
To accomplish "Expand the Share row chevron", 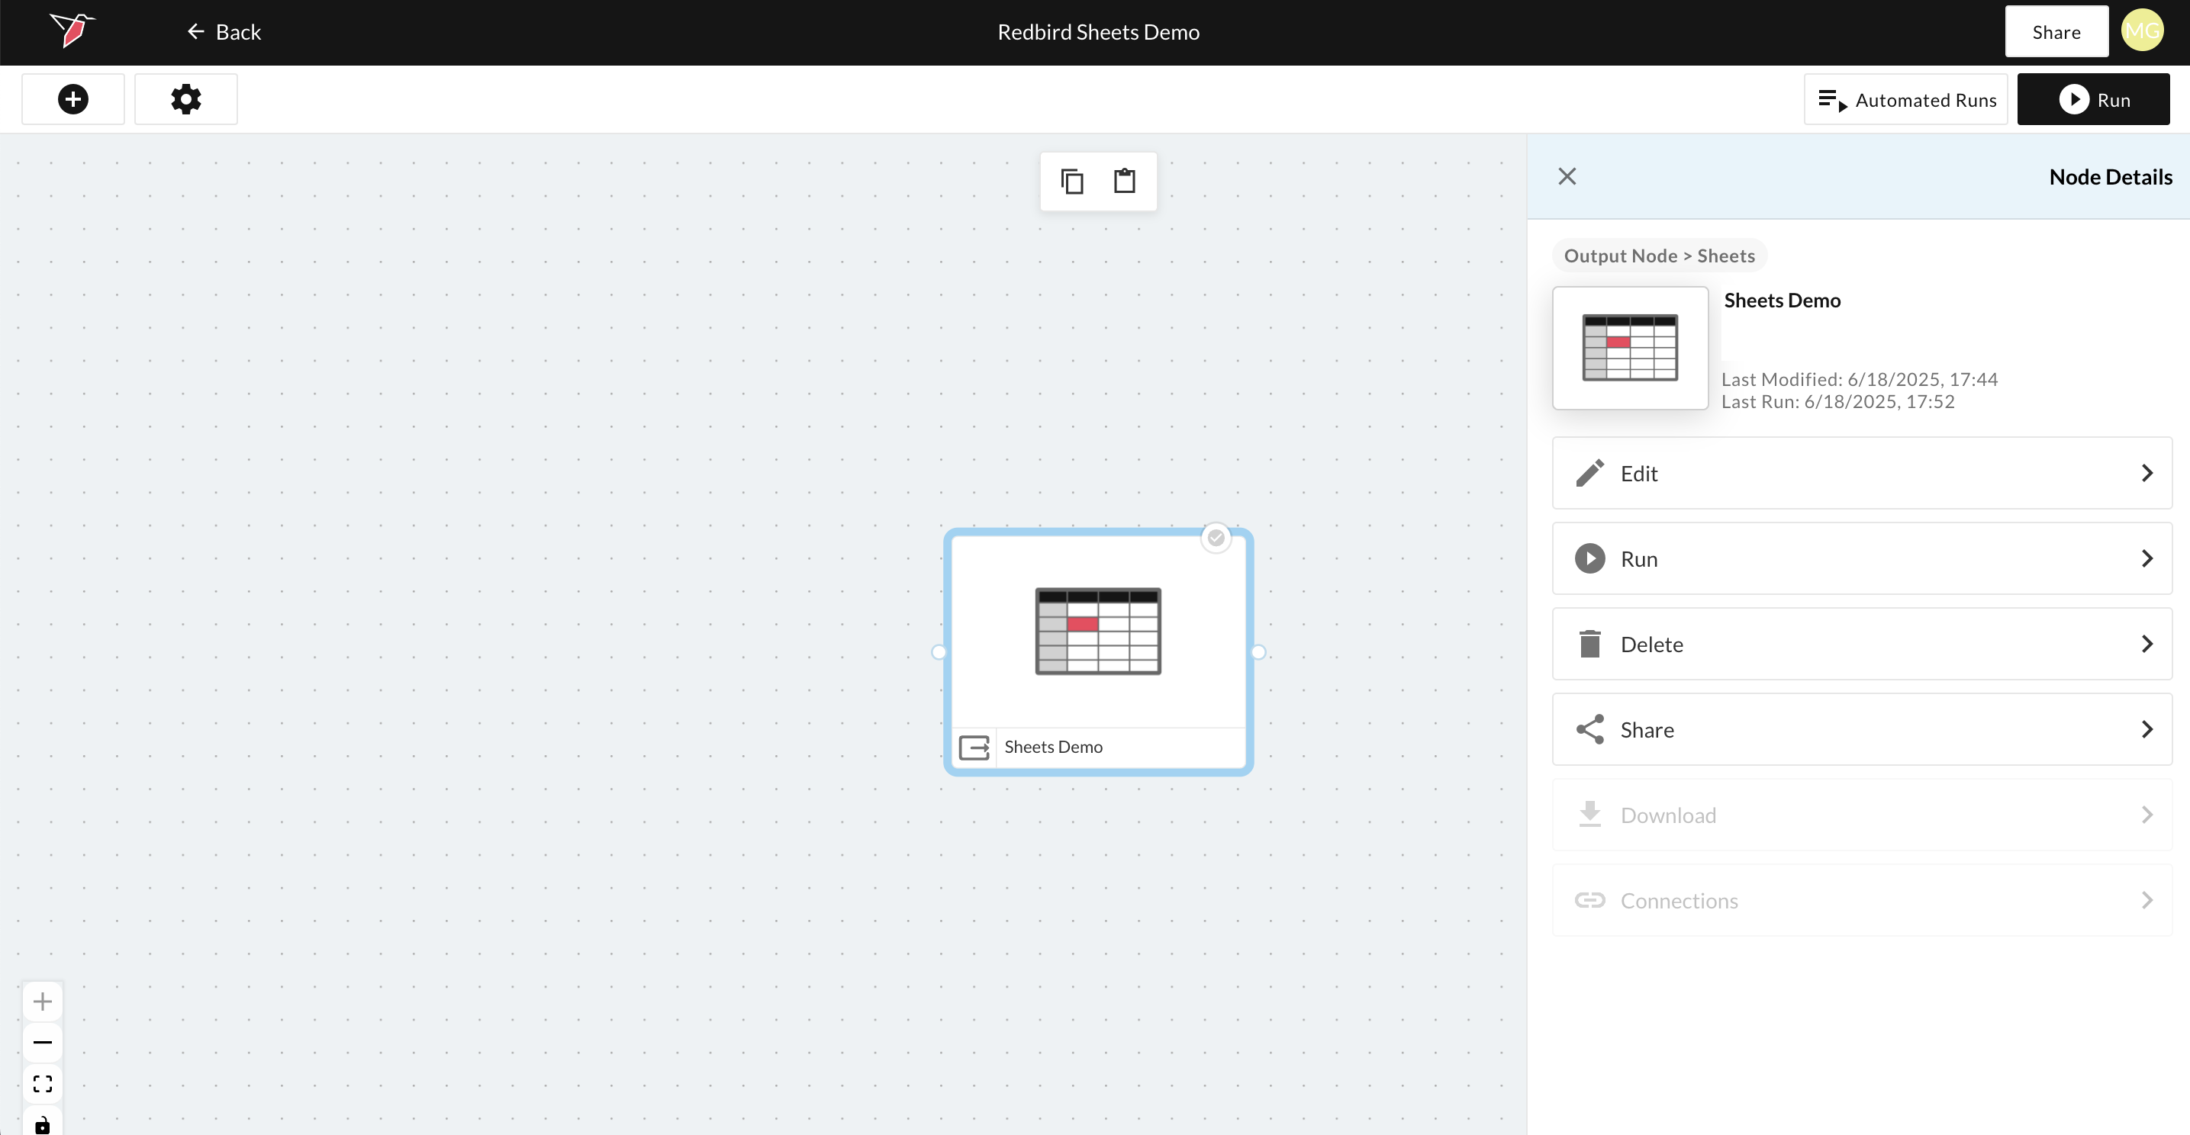I will [x=2147, y=730].
